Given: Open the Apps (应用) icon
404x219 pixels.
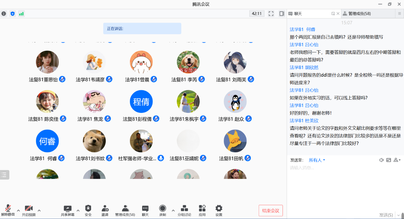Looking at the screenshot, I should [202, 211].
